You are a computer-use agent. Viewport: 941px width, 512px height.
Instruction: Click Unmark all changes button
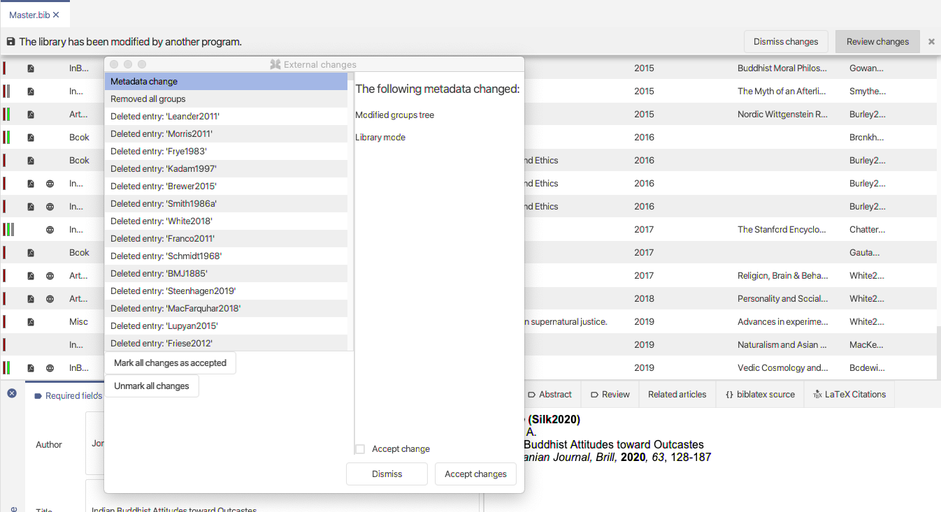[152, 386]
